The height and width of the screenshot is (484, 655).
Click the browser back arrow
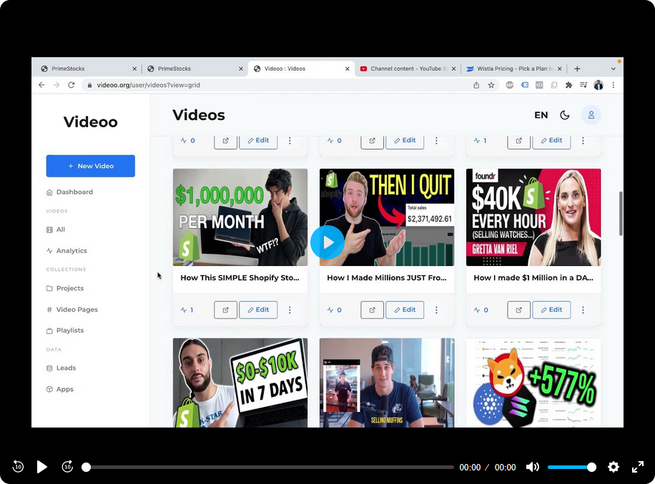coord(41,85)
